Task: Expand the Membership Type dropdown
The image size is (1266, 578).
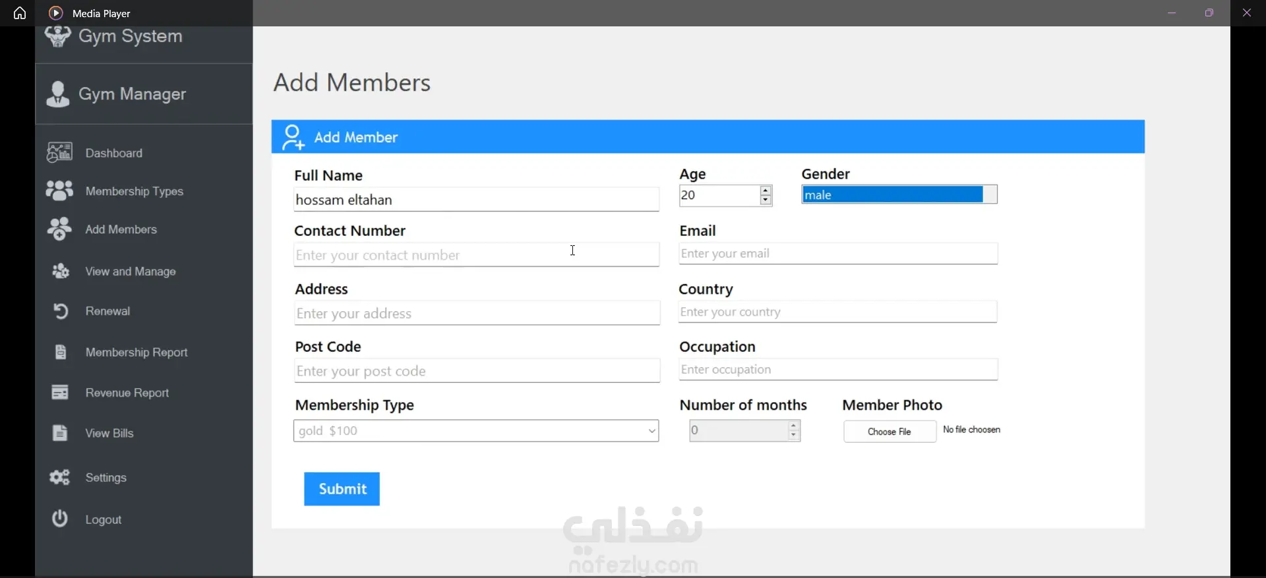Action: 651,431
